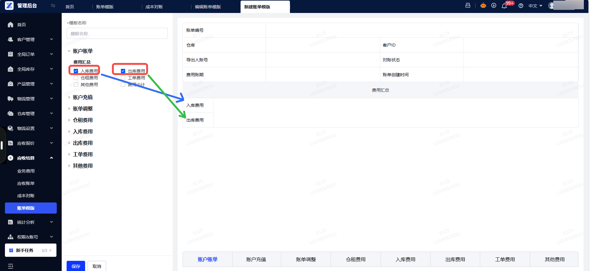Open the help question mark icon
Screen dimensions: 590x271
pyautogui.click(x=521, y=6)
